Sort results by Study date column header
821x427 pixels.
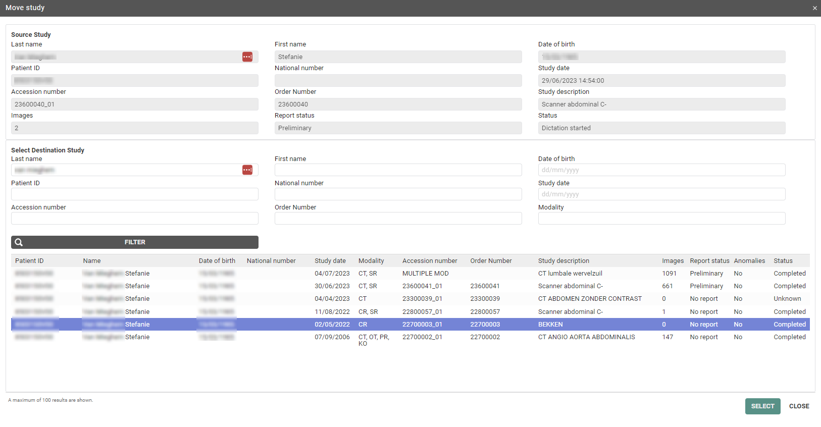click(x=330, y=261)
